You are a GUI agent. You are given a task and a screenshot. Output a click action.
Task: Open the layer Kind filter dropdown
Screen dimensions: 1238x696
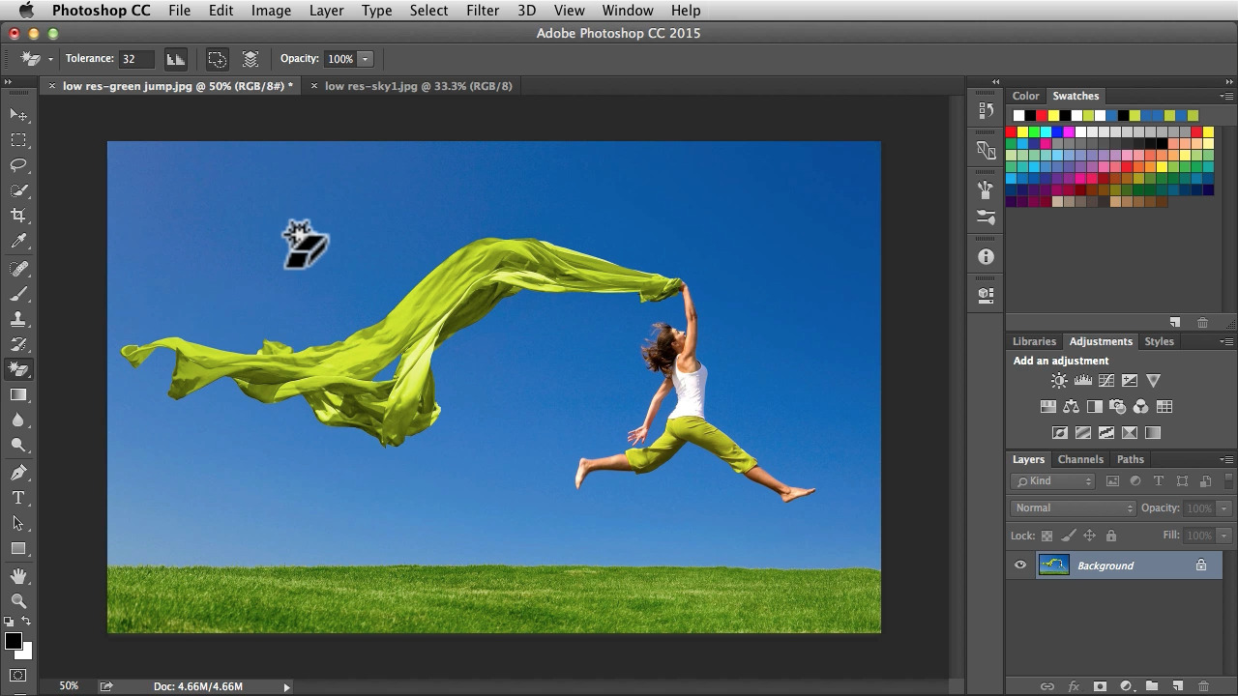(x=1052, y=480)
